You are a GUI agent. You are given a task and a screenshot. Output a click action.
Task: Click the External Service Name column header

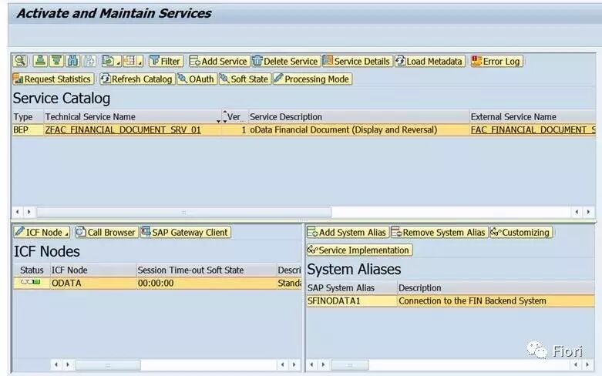pos(533,116)
